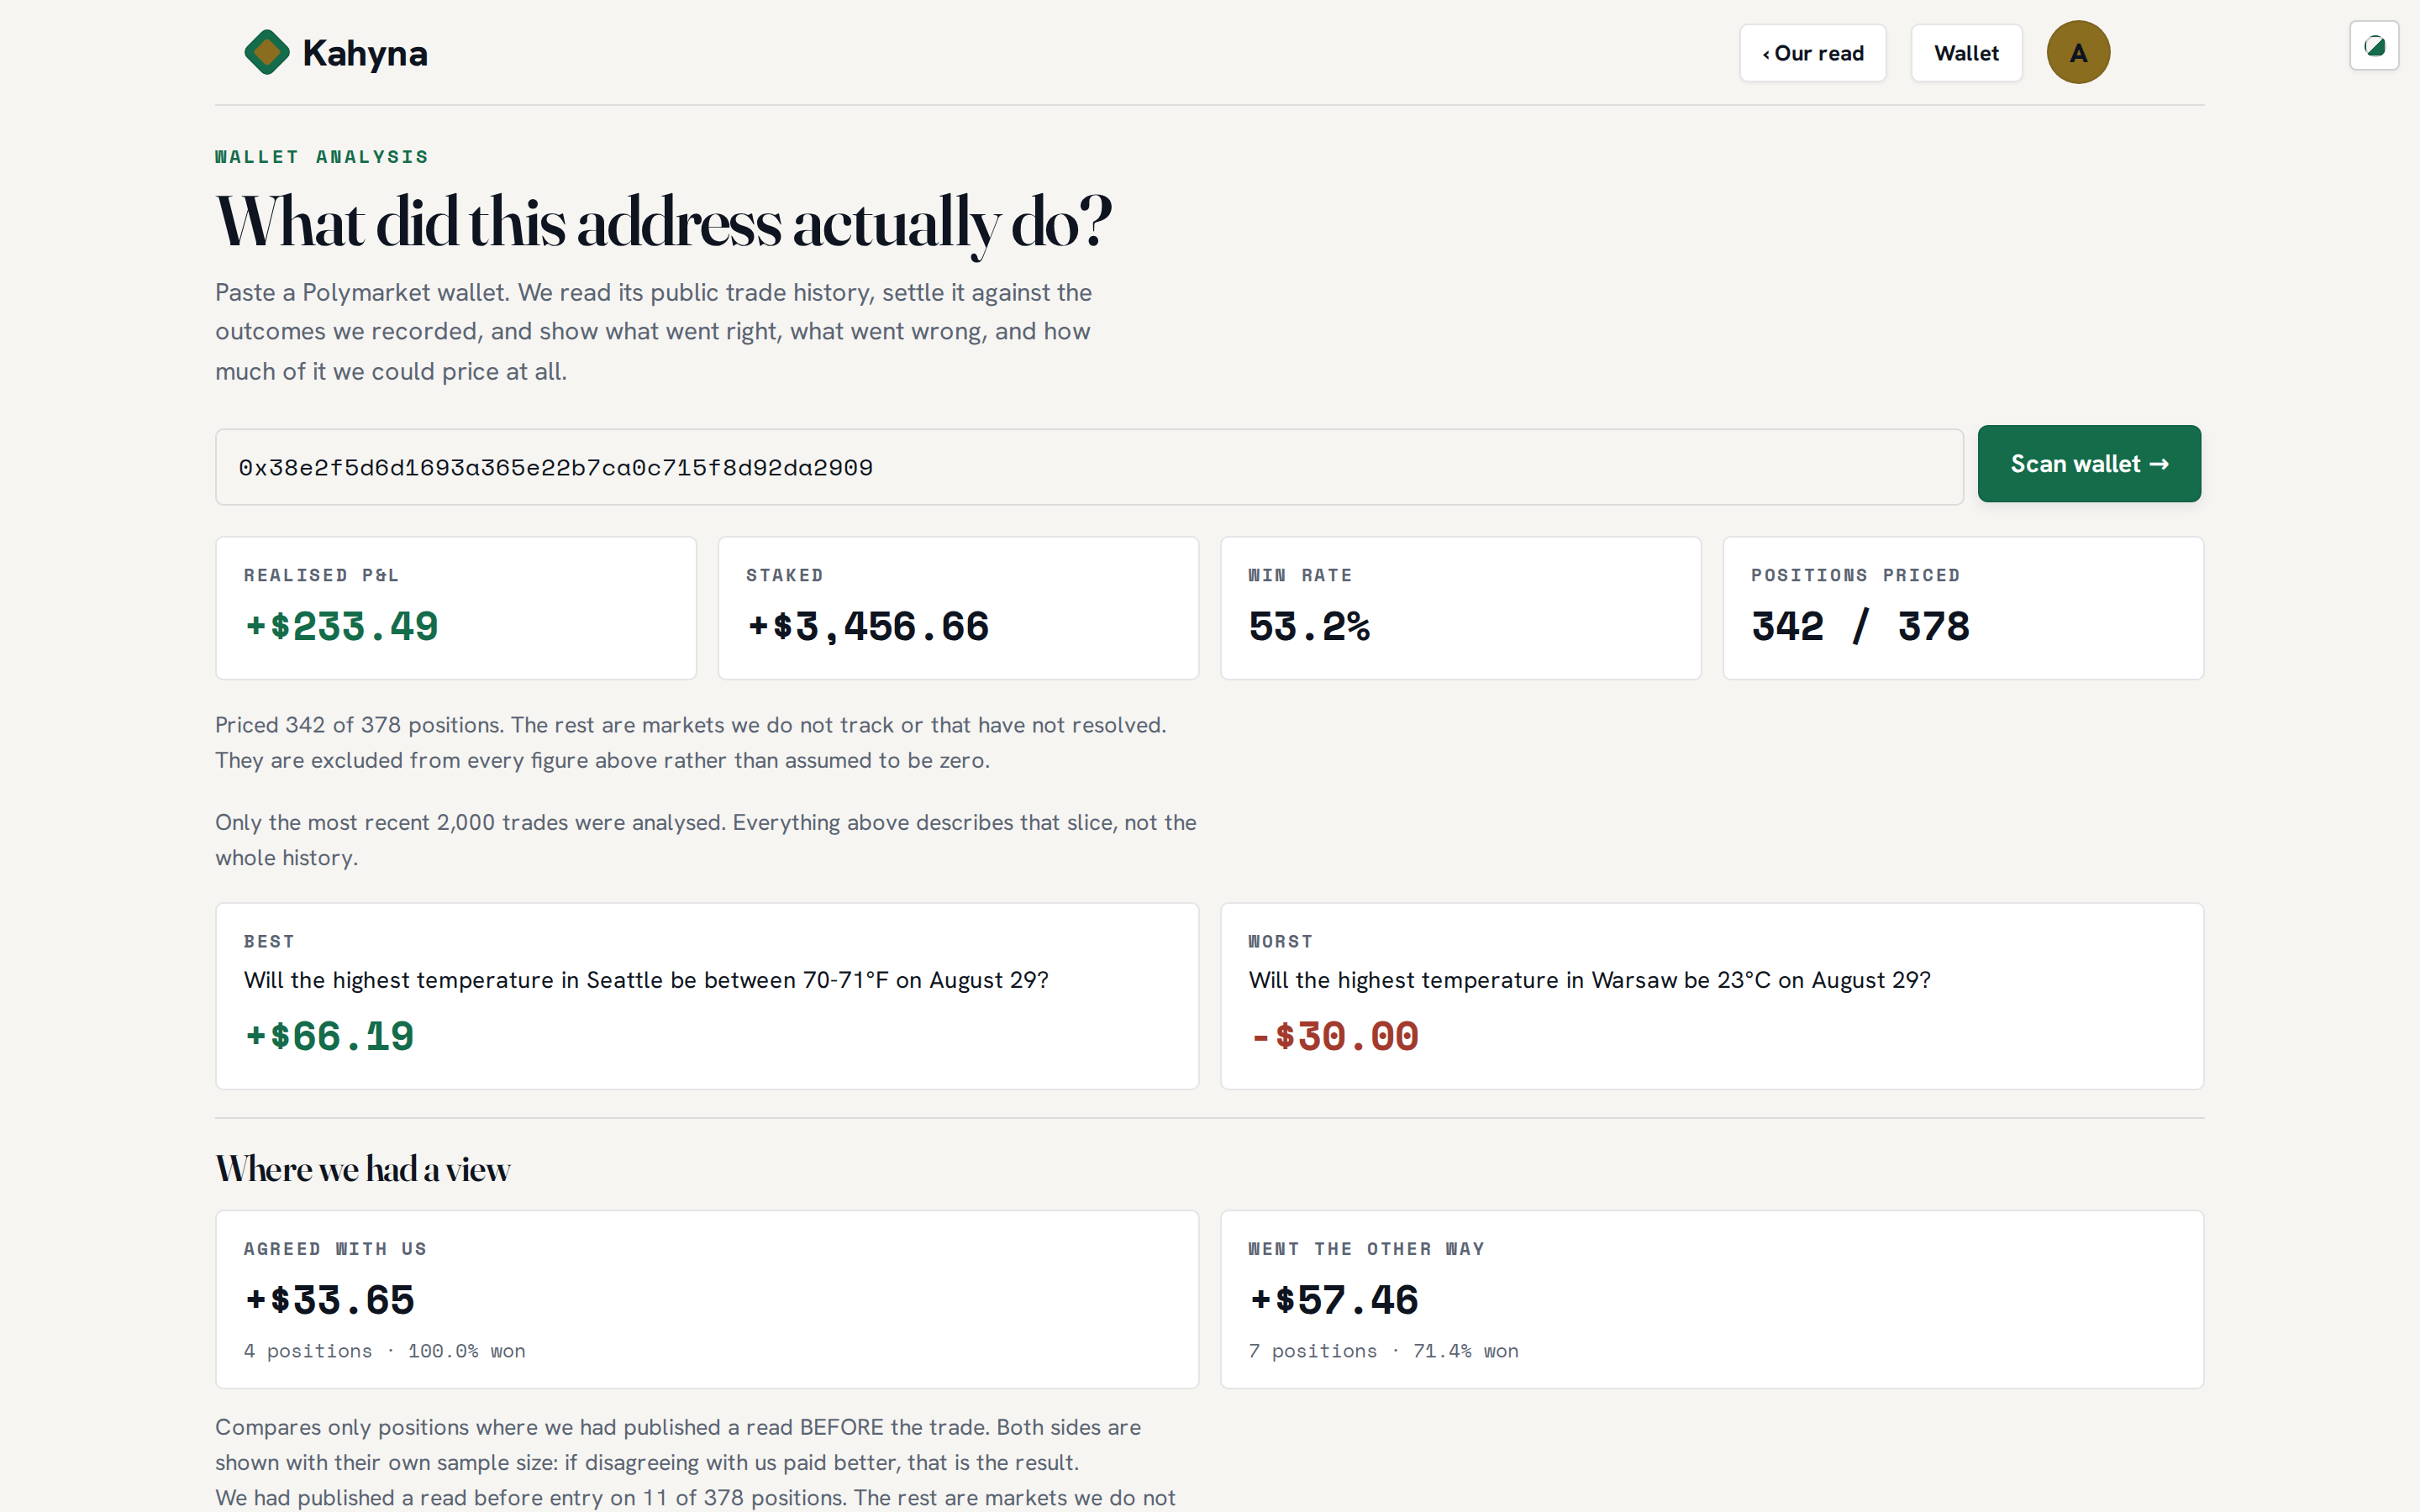Open the user avatar labeled A
This screenshot has height=1512, width=2420.
pos(2078,52)
